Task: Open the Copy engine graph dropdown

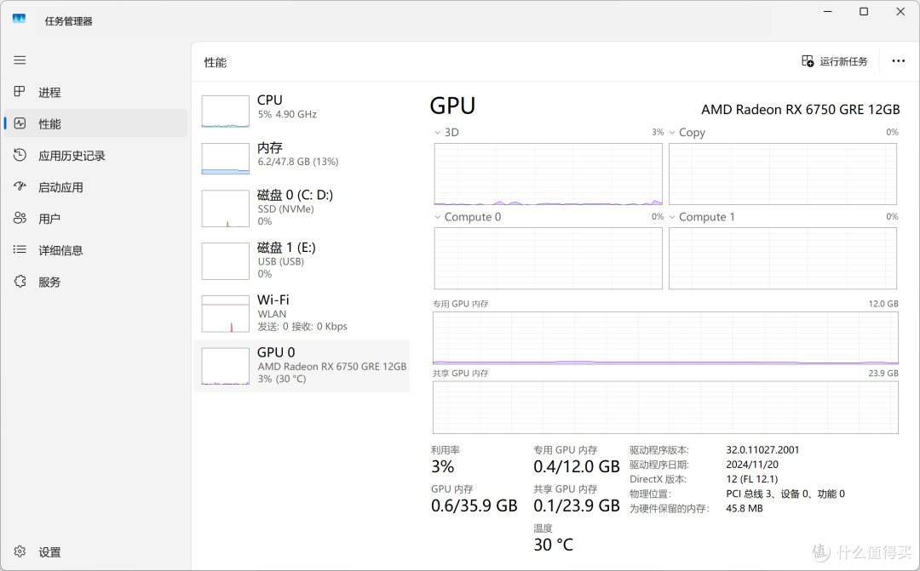Action: tap(672, 133)
